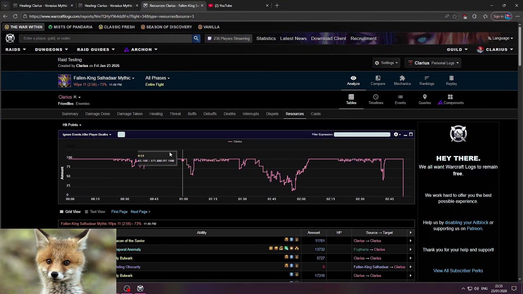Open the Analyze view
523x294 pixels.
point(353,80)
